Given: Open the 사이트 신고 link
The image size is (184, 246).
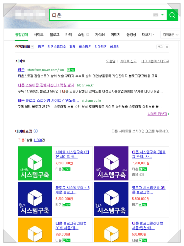Looking at the screenshot, I should (x=128, y=61).
